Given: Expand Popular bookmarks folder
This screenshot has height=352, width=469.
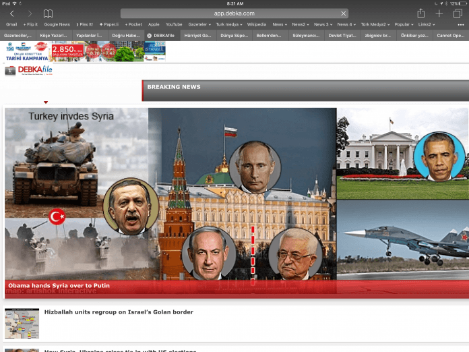Looking at the screenshot, I should point(404,24).
